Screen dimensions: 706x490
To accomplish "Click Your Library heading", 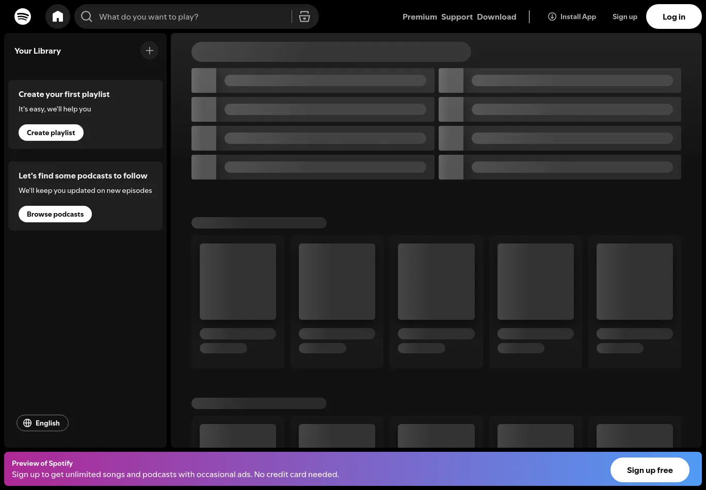I will click(x=38, y=51).
